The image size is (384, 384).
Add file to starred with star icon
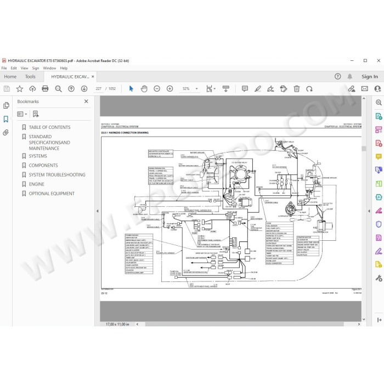click(x=20, y=89)
